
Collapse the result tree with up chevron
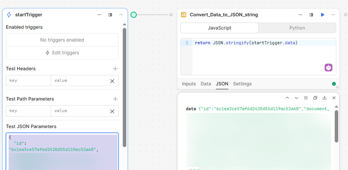[287, 98]
